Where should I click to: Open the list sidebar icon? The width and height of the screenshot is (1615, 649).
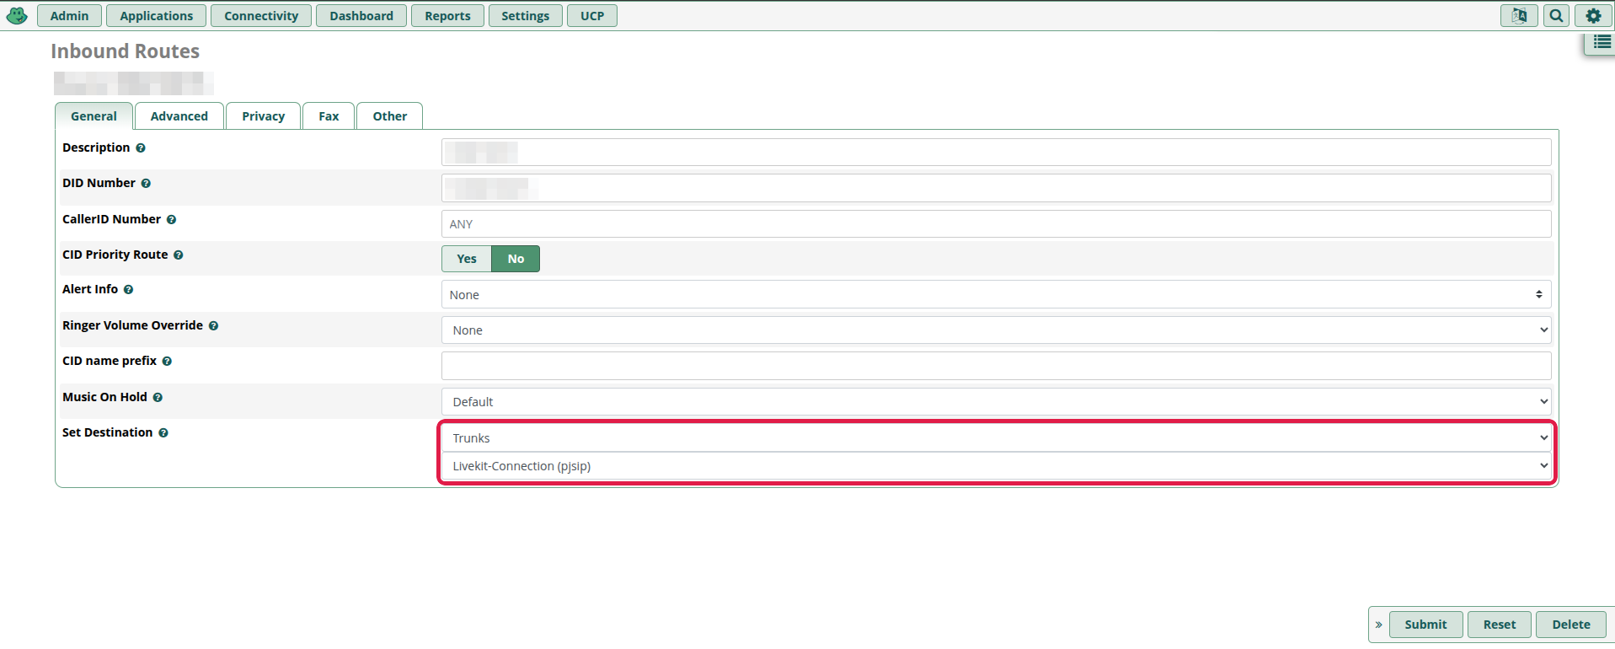tap(1602, 42)
